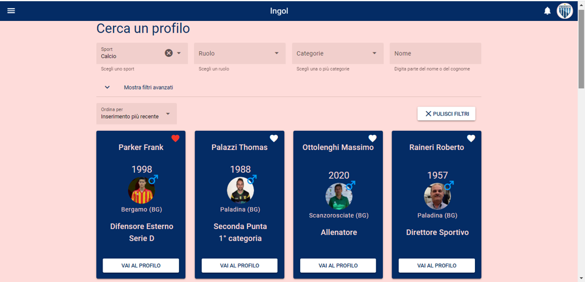This screenshot has height=282, width=585.
Task: Open the user account avatar
Action: pos(565,11)
